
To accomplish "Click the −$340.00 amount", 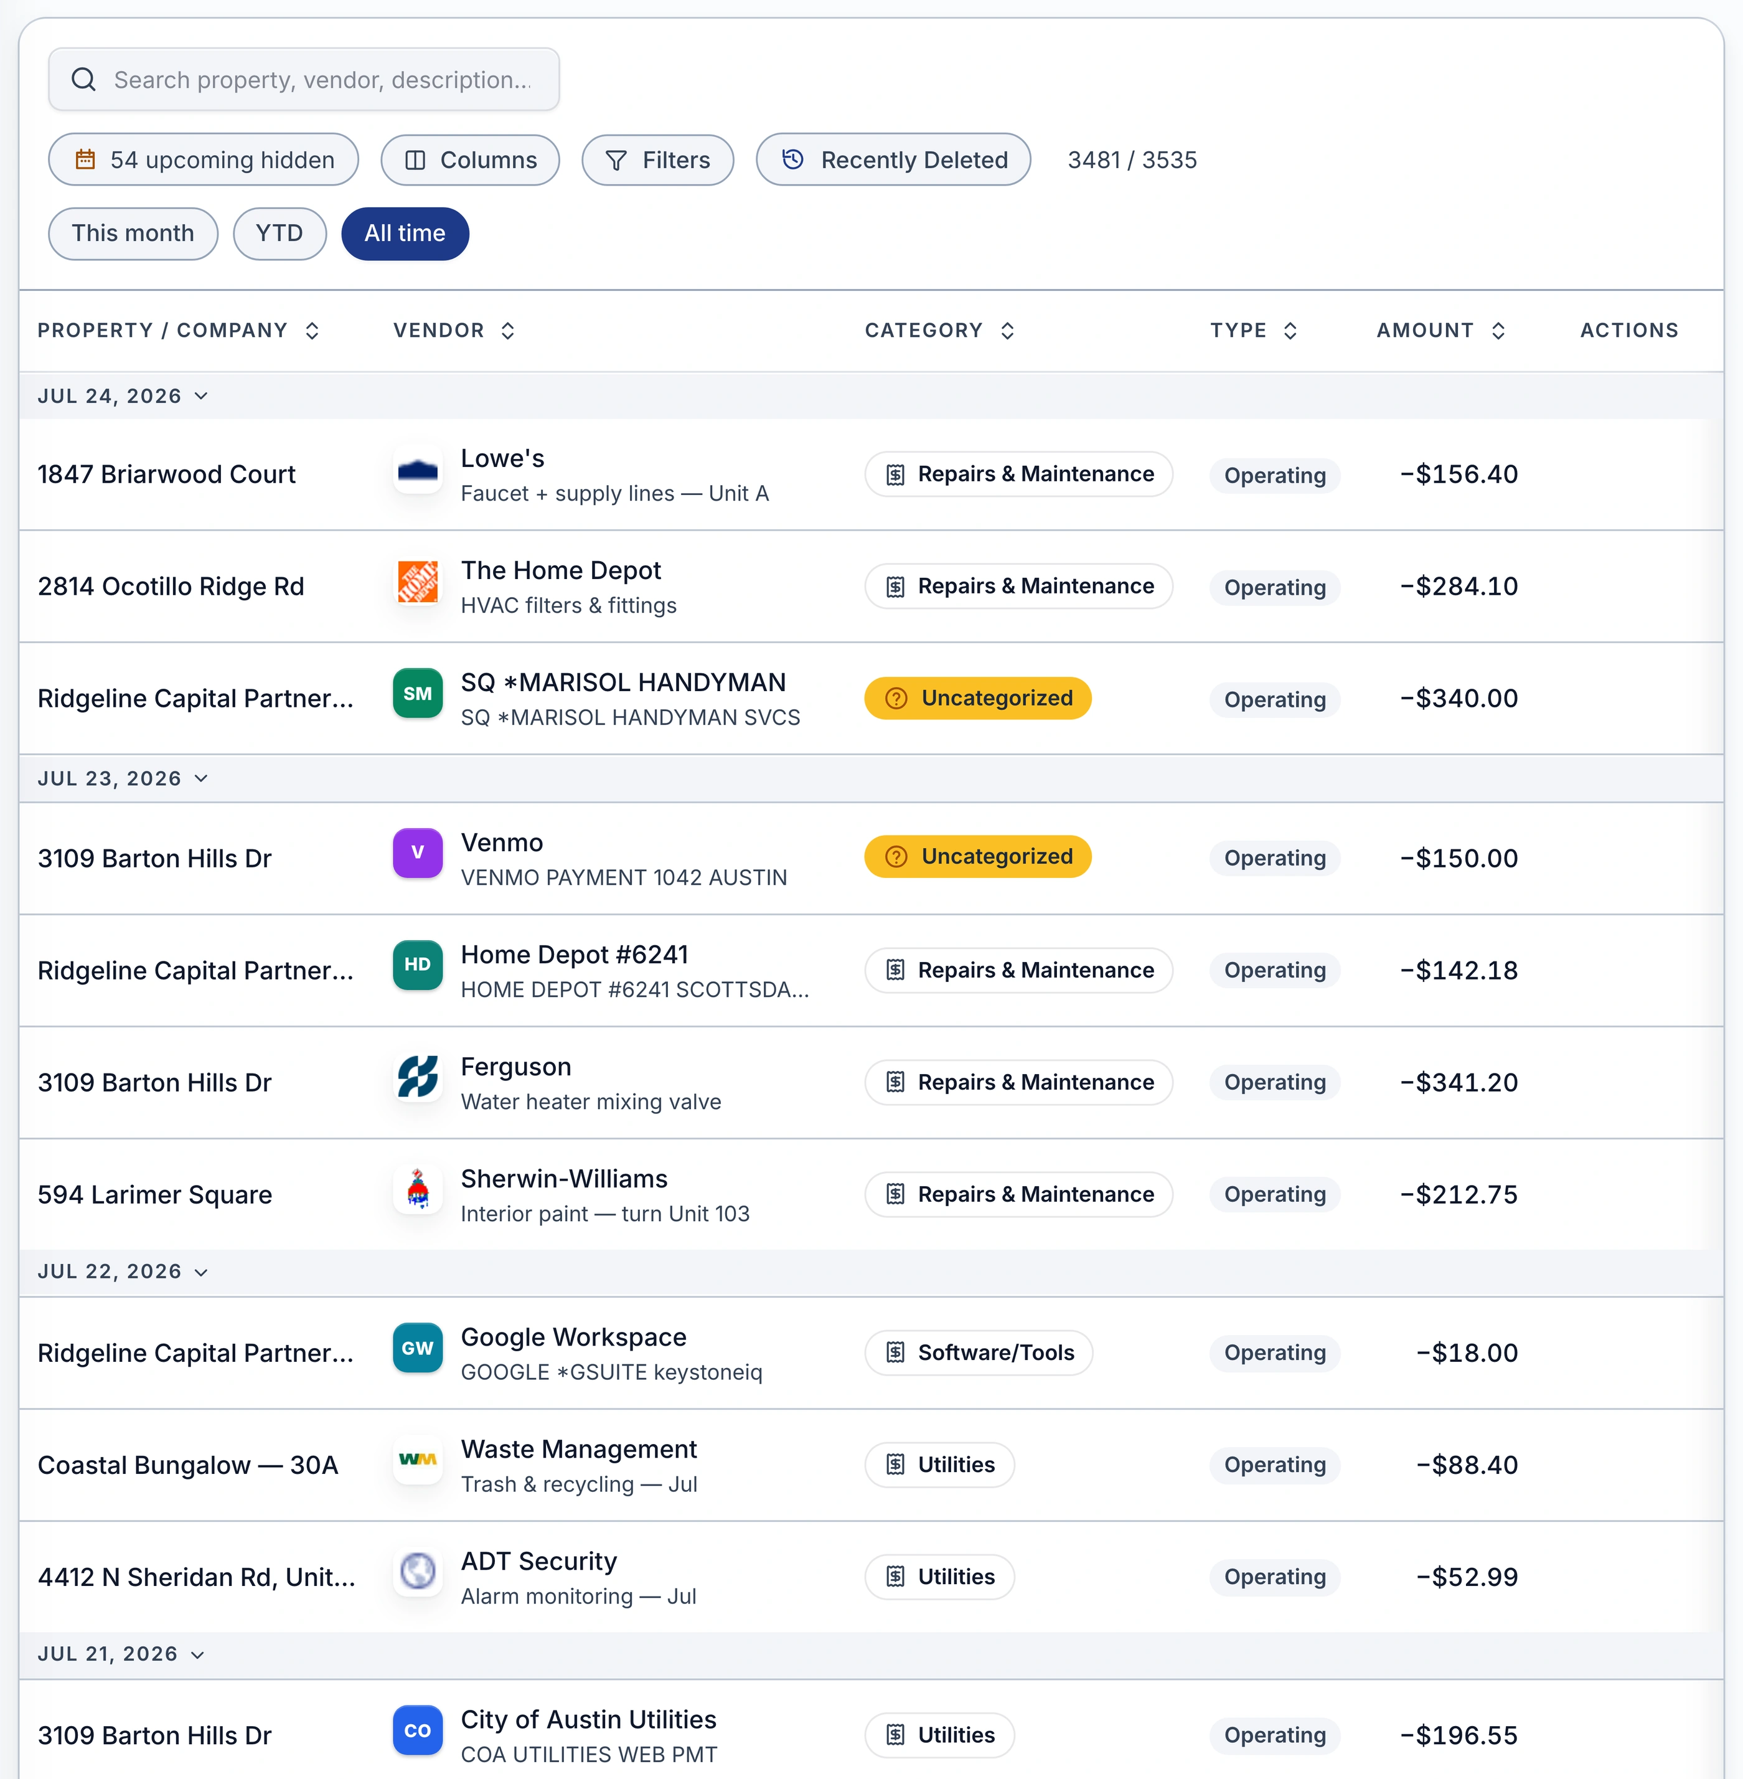I will click(1459, 699).
